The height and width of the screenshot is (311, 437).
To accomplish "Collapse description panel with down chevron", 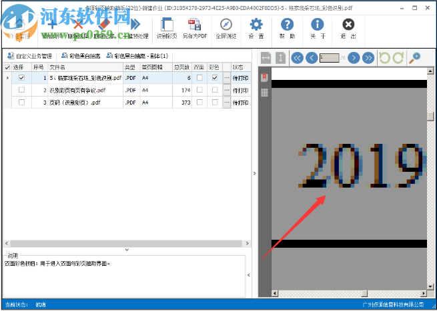I will point(127,250).
